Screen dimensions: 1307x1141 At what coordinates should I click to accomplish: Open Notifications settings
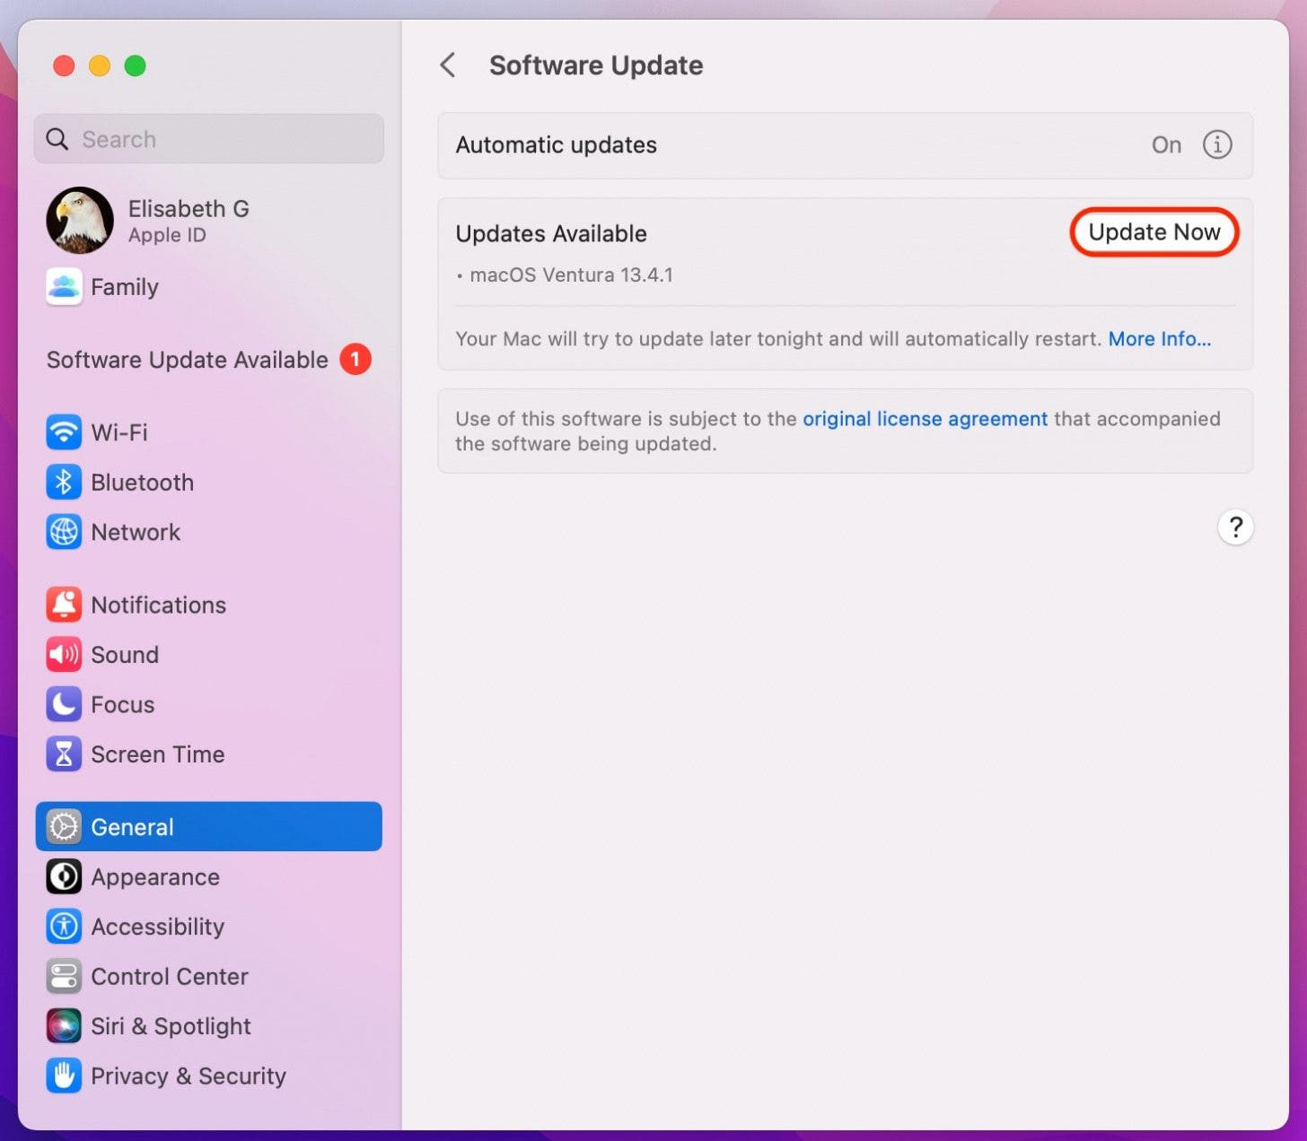pos(158,605)
